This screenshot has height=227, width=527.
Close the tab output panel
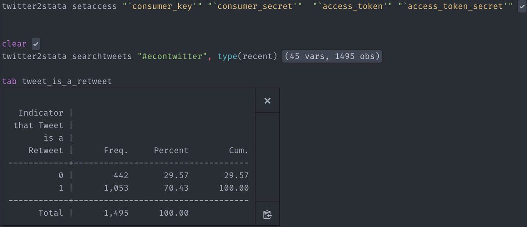[267, 101]
